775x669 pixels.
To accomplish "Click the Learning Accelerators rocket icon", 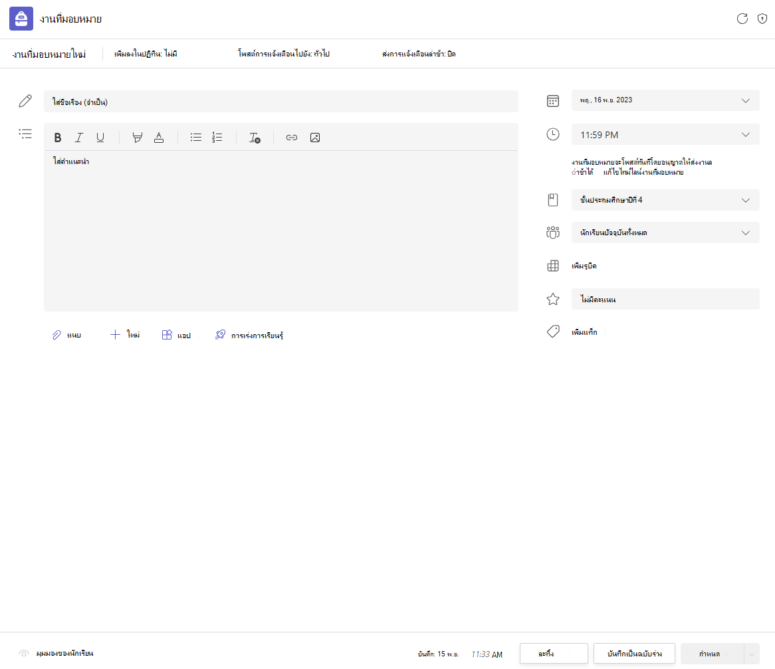I will point(220,335).
